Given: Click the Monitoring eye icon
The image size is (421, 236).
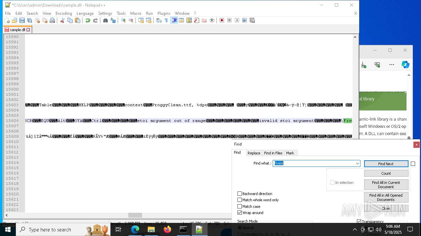Looking at the screenshot, I should point(212,20).
